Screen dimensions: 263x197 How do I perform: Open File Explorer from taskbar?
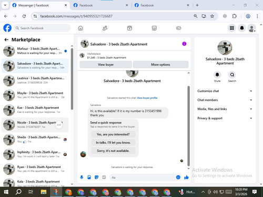[x=44, y=192]
